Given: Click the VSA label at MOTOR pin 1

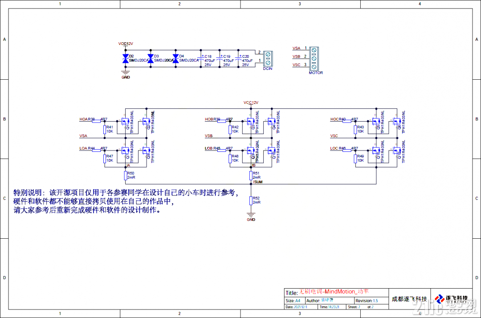Looking at the screenshot, I should pyautogui.click(x=296, y=48).
